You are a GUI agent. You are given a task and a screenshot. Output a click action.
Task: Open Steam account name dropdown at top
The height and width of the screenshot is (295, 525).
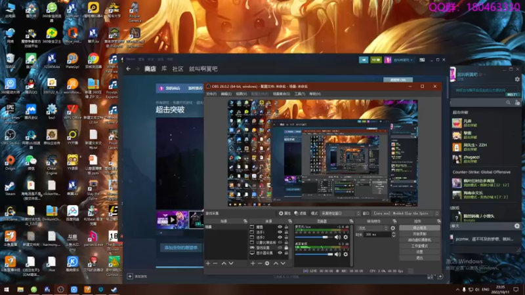[403, 60]
